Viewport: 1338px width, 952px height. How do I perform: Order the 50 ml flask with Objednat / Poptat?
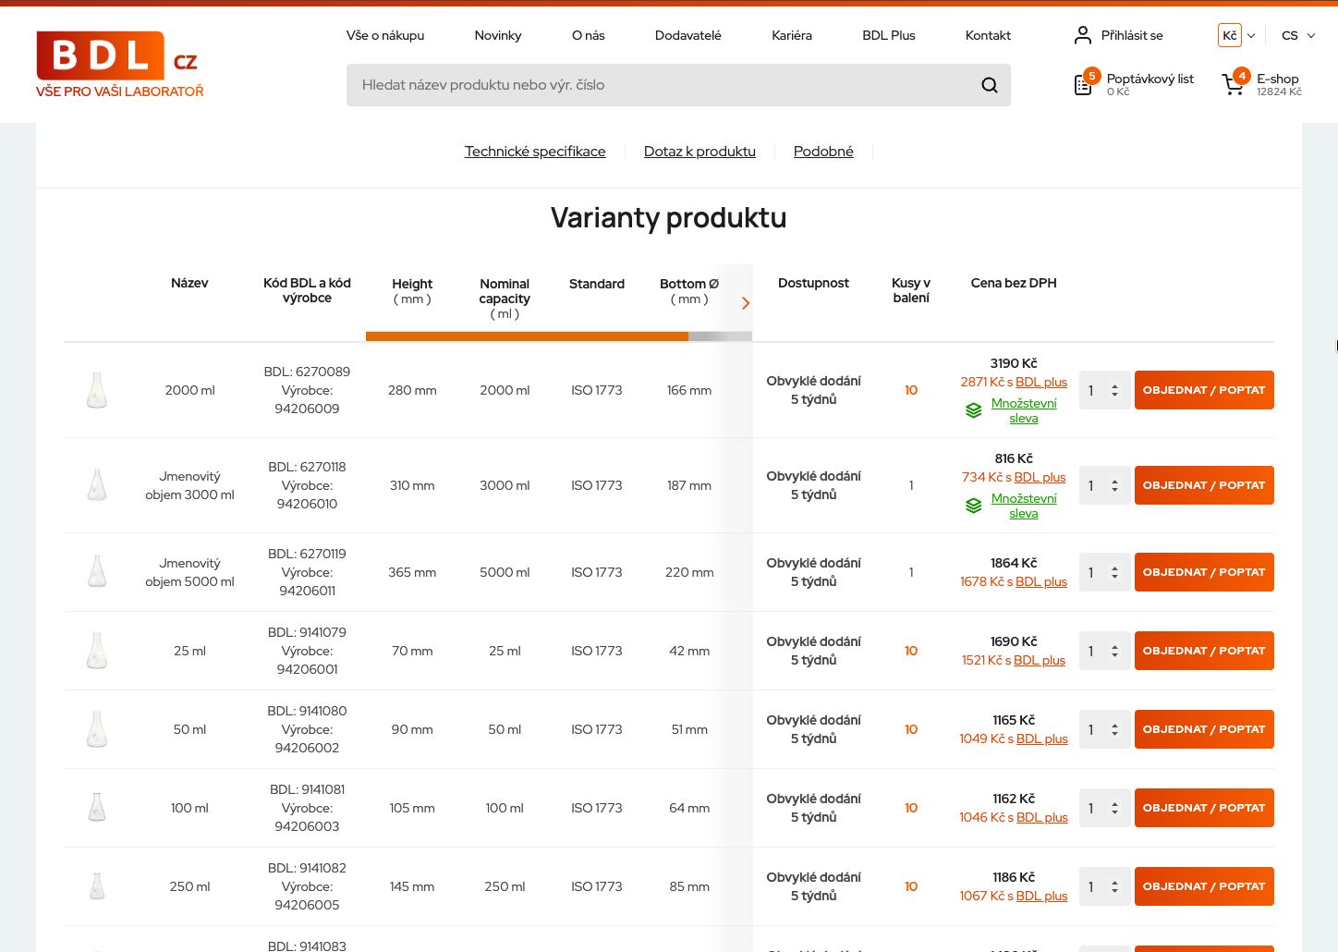pos(1203,729)
